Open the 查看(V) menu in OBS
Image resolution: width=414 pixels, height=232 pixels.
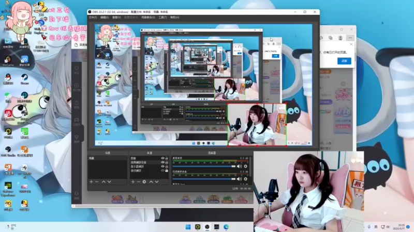tap(117, 18)
